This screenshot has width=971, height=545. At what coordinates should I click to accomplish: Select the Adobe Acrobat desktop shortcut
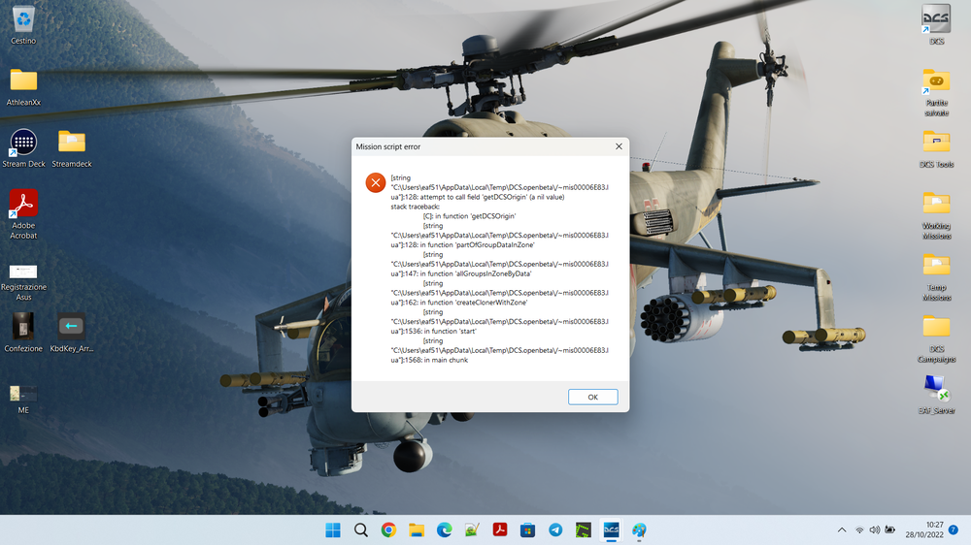[23, 214]
